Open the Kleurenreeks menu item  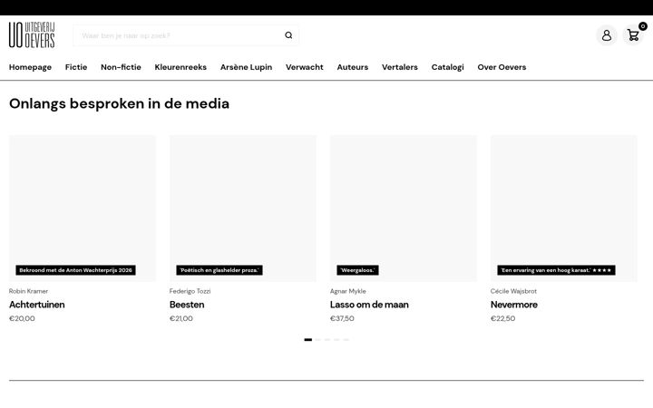(x=180, y=67)
